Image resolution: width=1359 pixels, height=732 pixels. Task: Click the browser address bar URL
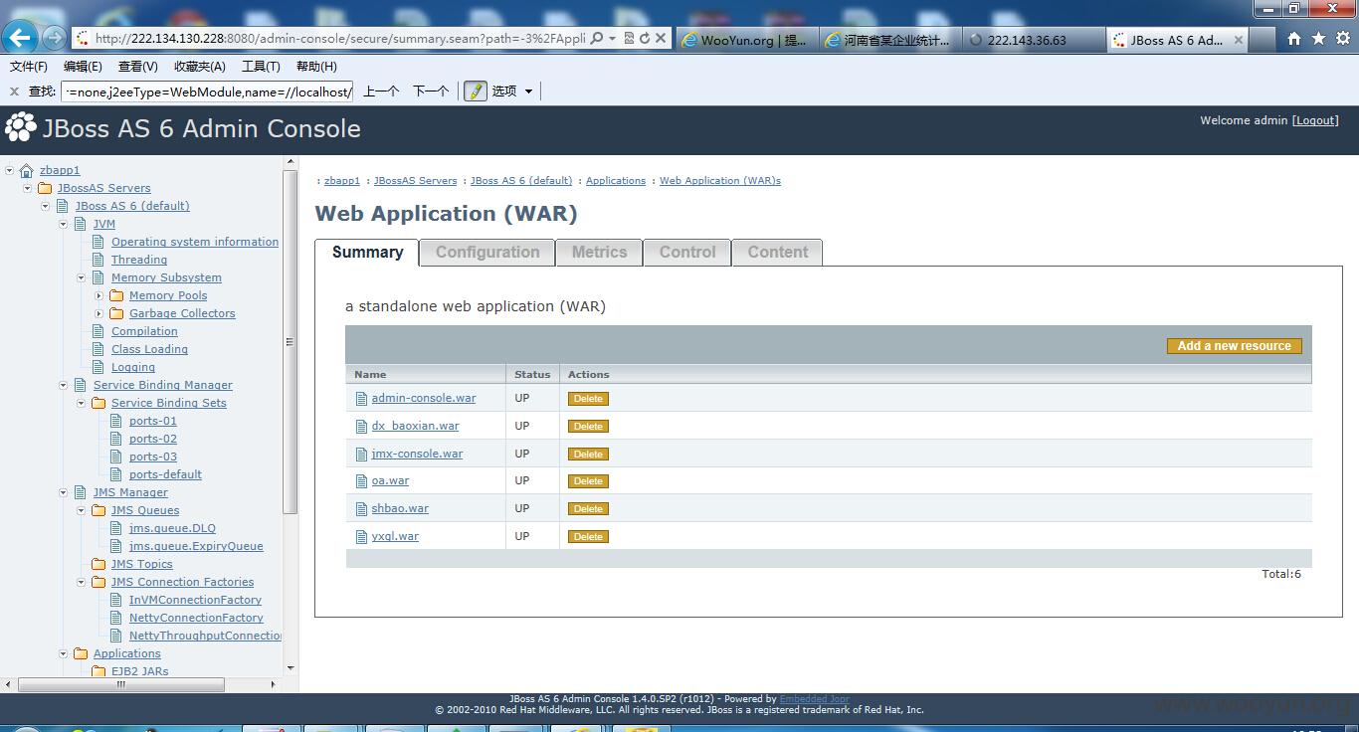tap(338, 39)
